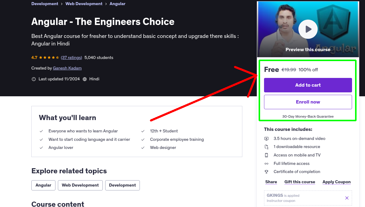Click '5,040 students' text
Screen dimensions: 365x207
[99, 57]
